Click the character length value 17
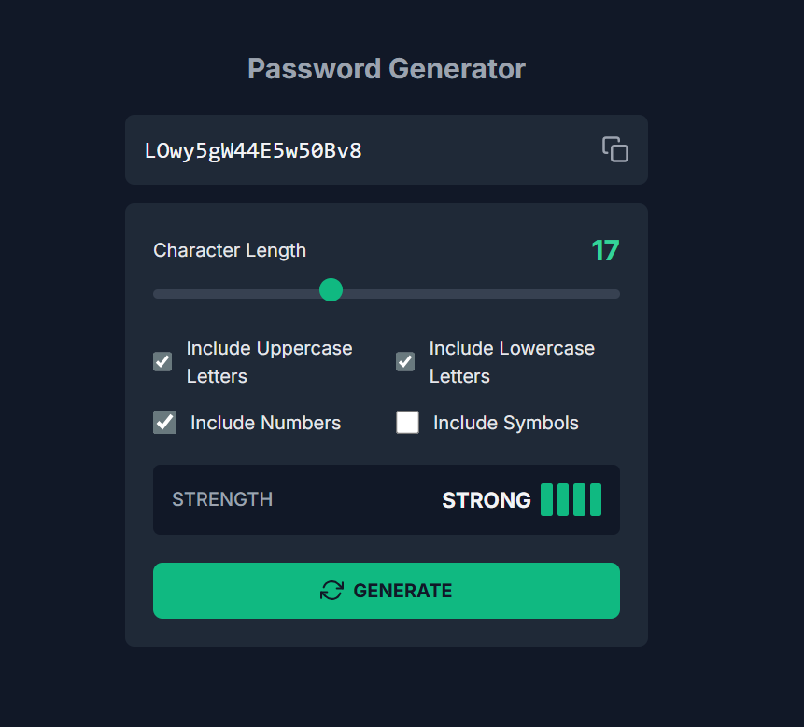Viewport: 804px width, 727px height. pos(605,250)
